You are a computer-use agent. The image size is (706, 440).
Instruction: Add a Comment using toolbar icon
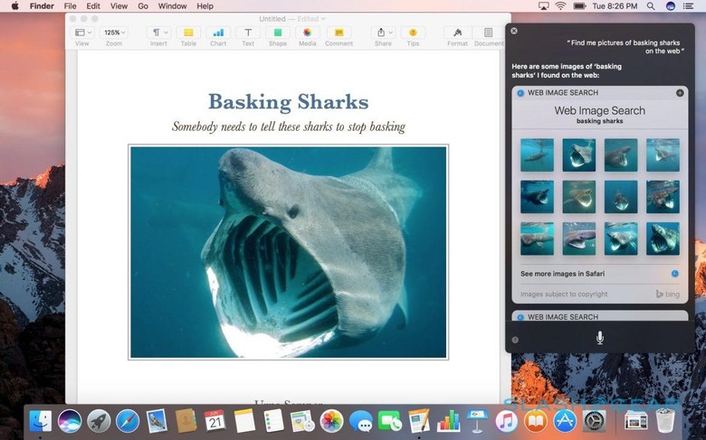tap(339, 33)
